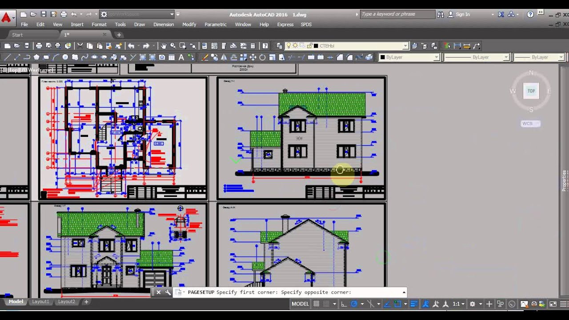Image resolution: width=569 pixels, height=320 pixels.
Task: Select the Circle draw tool
Action: click(65, 57)
